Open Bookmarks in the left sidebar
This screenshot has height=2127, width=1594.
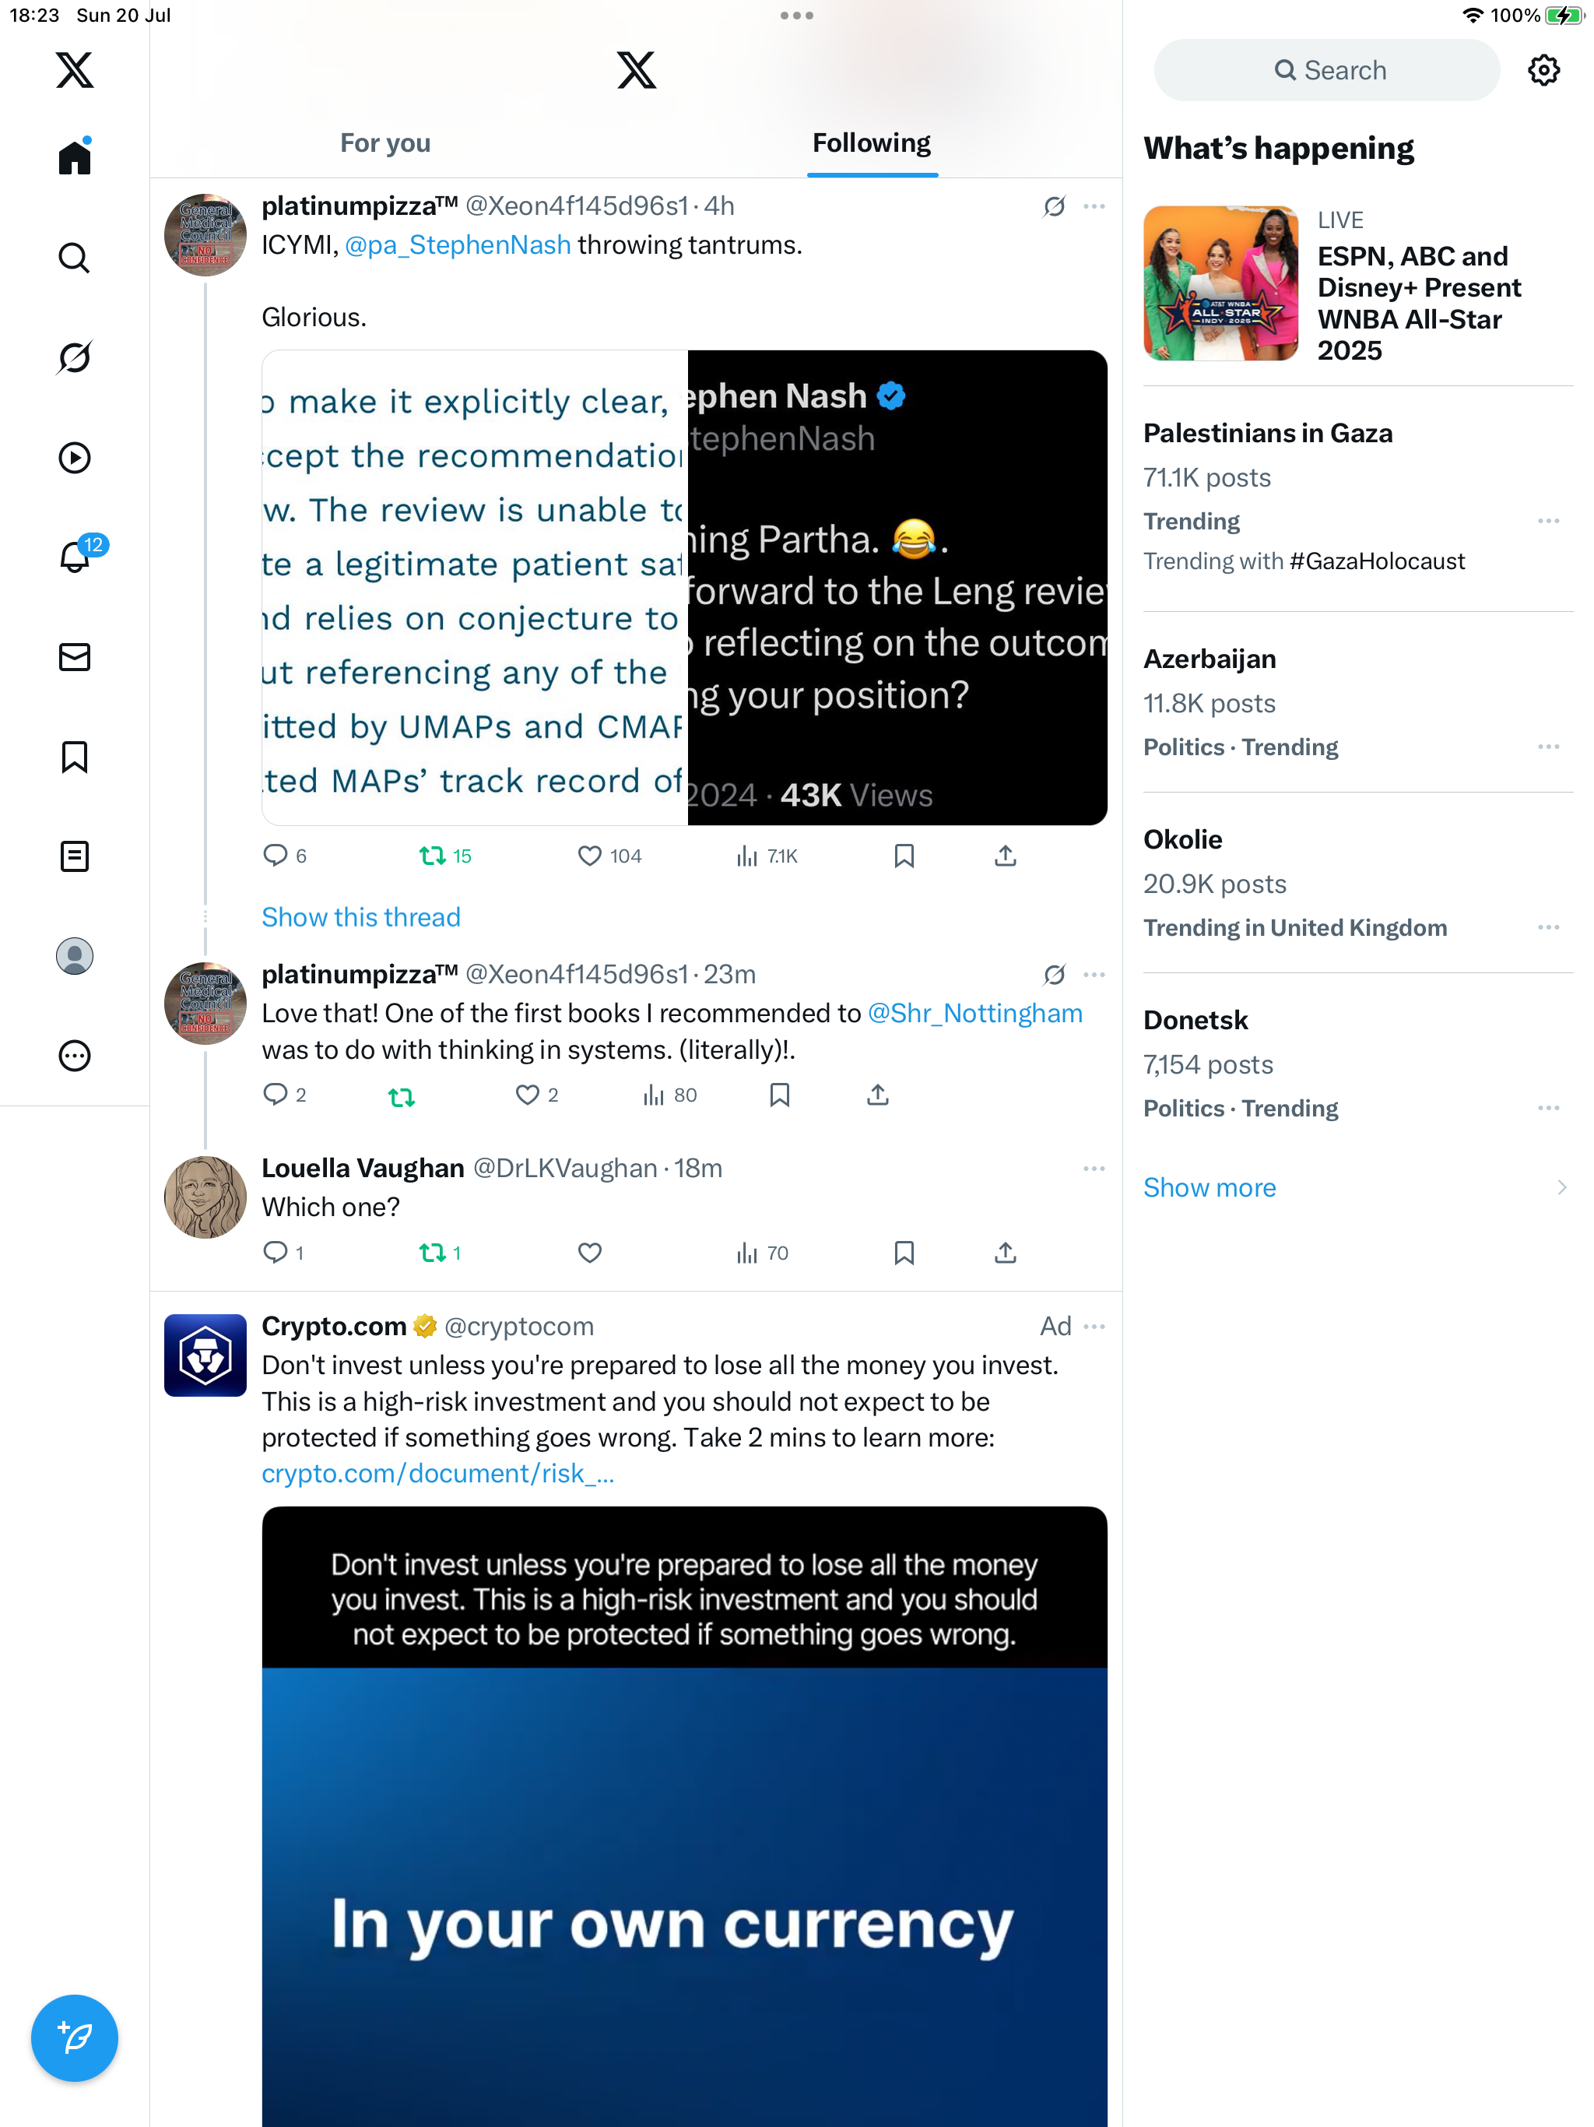click(x=74, y=757)
